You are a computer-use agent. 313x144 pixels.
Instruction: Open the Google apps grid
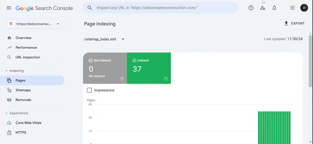click(292, 8)
